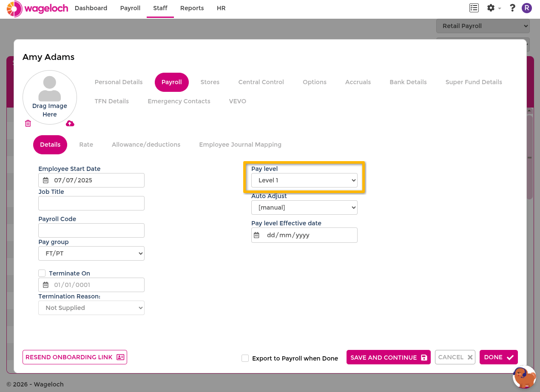540x392 pixels.
Task: Open Staff in top navigation
Action: pos(160,8)
